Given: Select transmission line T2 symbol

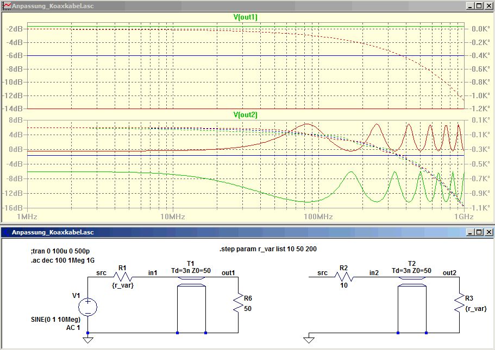Looking at the screenshot, I should pyautogui.click(x=412, y=282).
